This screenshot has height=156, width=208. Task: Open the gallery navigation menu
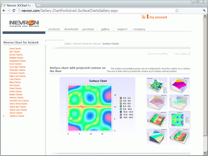[x=105, y=29]
